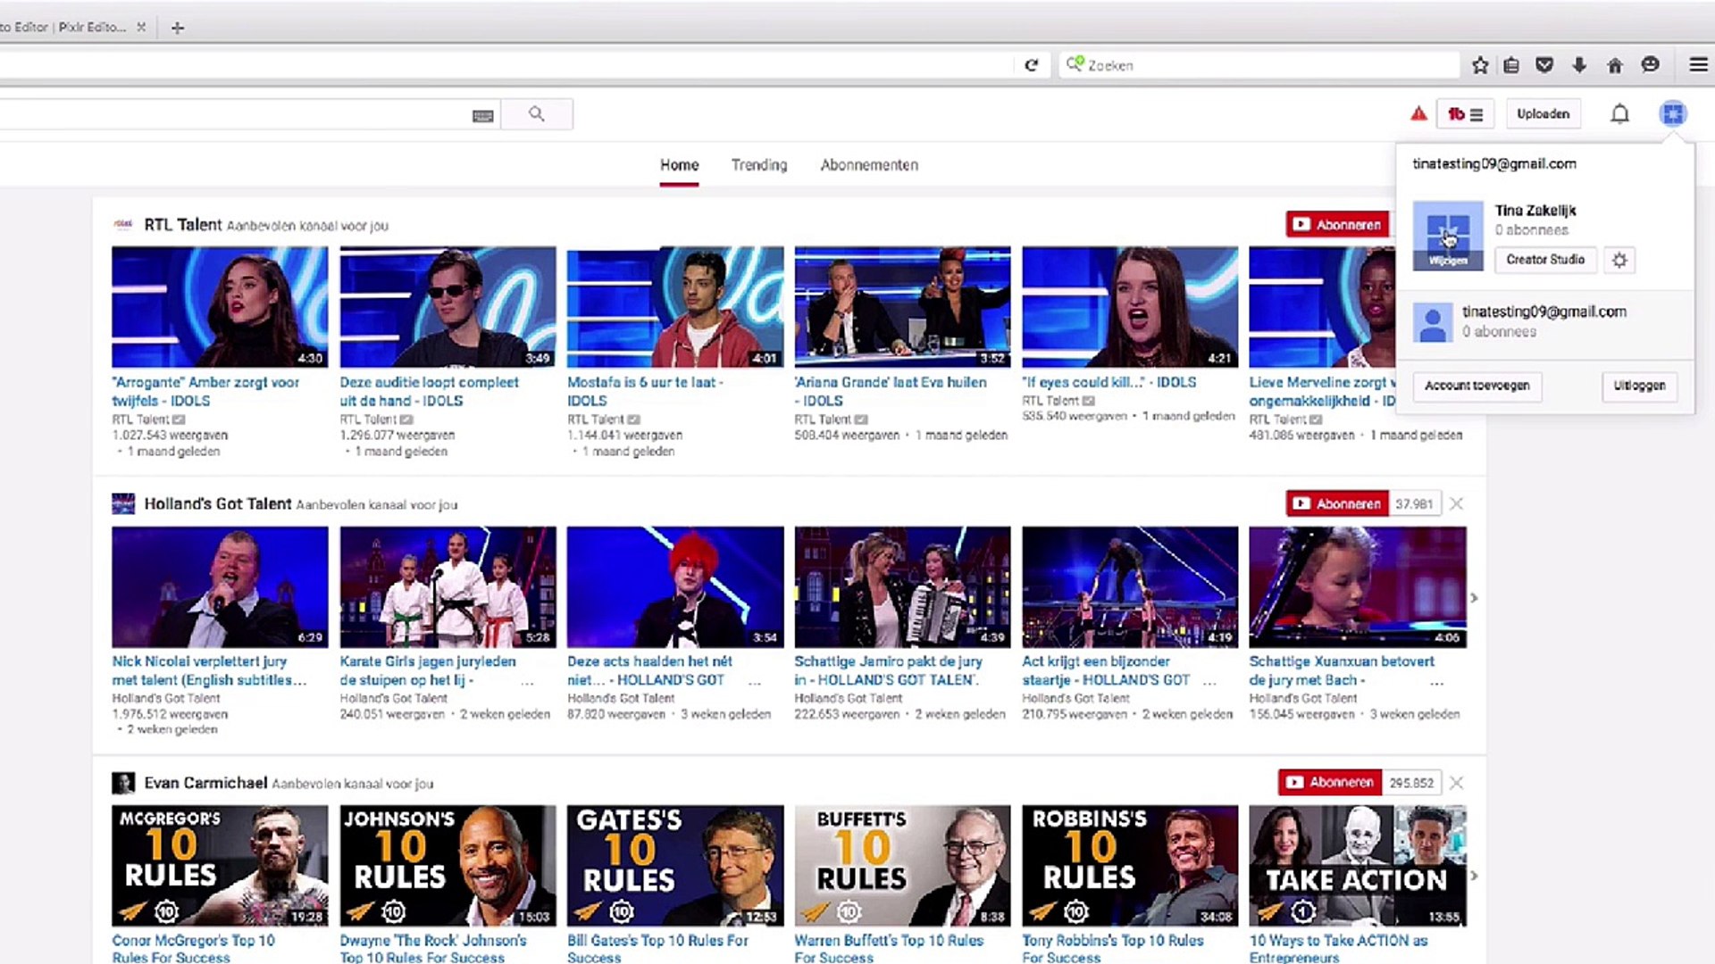Switch to the Trending tab

(758, 165)
